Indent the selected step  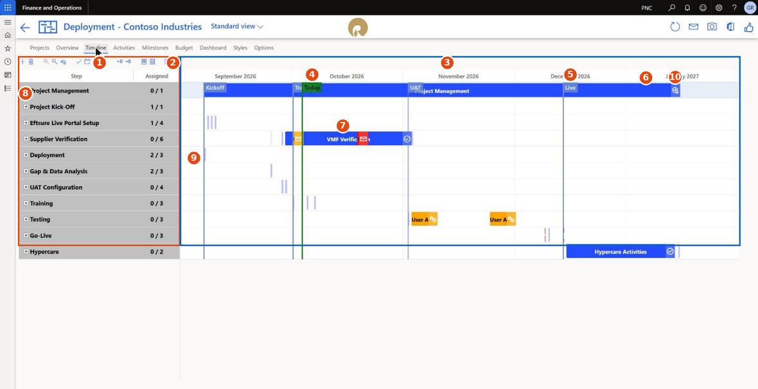[128, 62]
